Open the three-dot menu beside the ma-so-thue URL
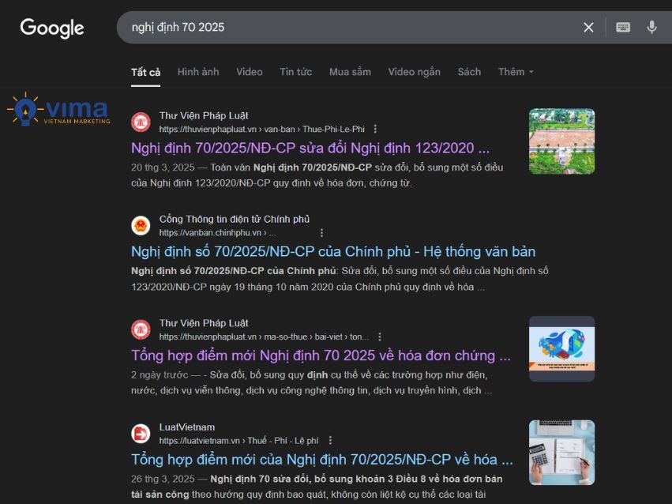This screenshot has width=672, height=504. [380, 337]
